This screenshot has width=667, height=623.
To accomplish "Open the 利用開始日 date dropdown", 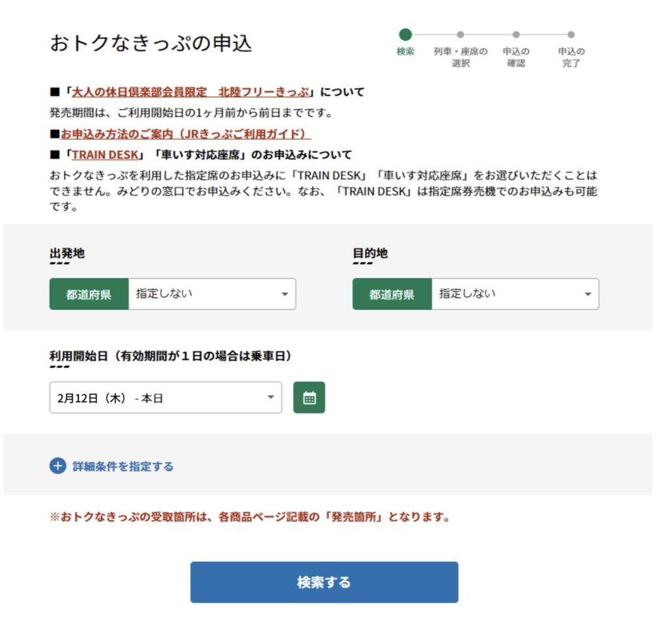I will [165, 398].
